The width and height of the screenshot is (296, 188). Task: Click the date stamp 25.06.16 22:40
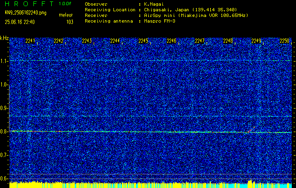tap(20, 22)
